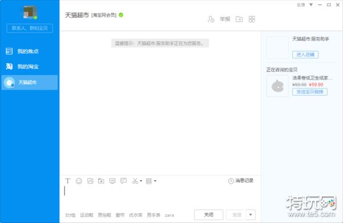Screen dimensions: 343x223
Task: Click the shop logo image in right panel
Action: (277, 47)
